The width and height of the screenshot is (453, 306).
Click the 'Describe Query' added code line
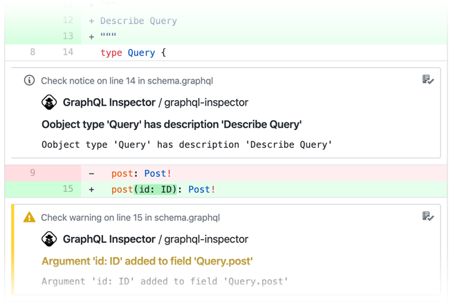click(x=138, y=21)
